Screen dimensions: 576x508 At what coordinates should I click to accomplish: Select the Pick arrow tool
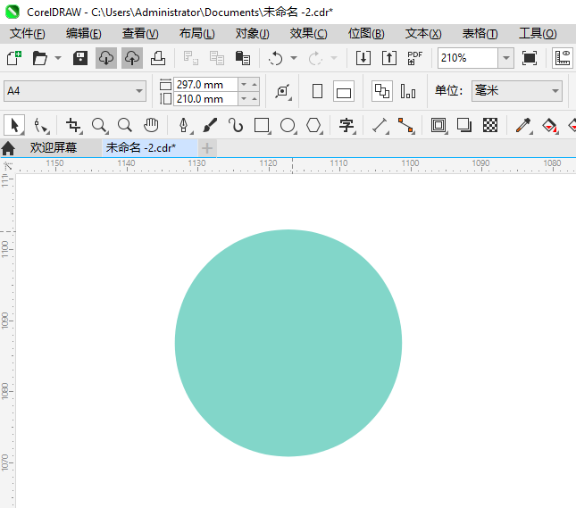[x=14, y=125]
